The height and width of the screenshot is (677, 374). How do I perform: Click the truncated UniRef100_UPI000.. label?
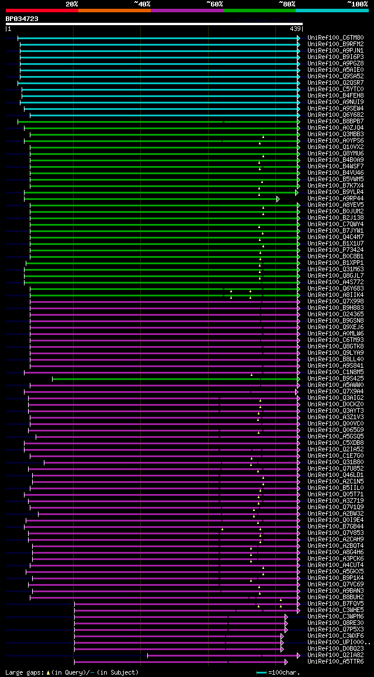point(338,642)
